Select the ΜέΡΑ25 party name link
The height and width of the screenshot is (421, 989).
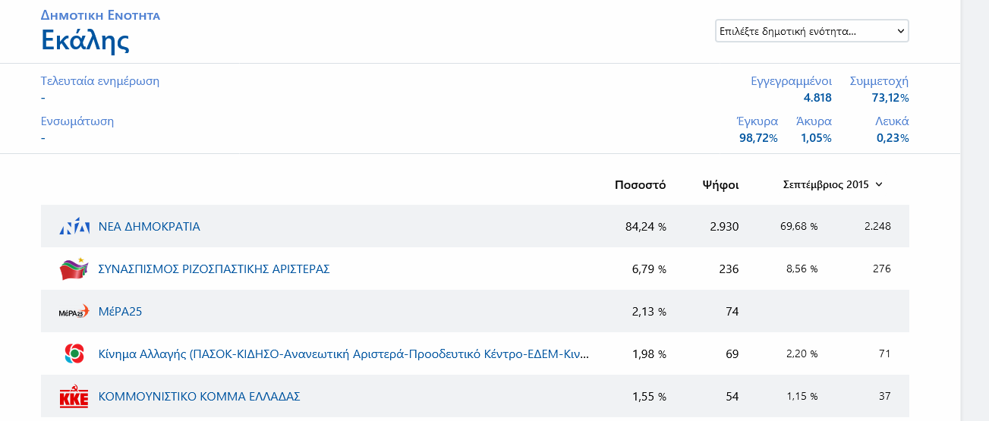tap(121, 311)
